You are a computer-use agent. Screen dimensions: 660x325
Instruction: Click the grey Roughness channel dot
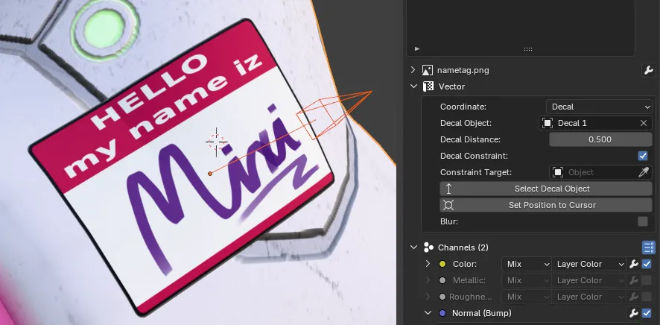point(442,297)
